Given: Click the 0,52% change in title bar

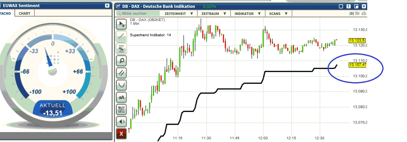Looking at the screenshot, I should [210, 6].
